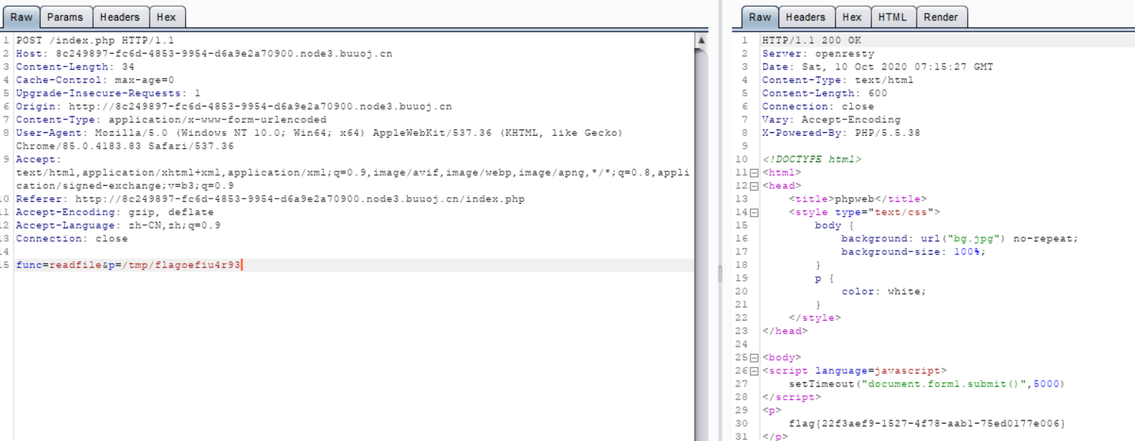Image resolution: width=1135 pixels, height=441 pixels.
Task: Collapse the html tag fold marker
Action: (753, 173)
